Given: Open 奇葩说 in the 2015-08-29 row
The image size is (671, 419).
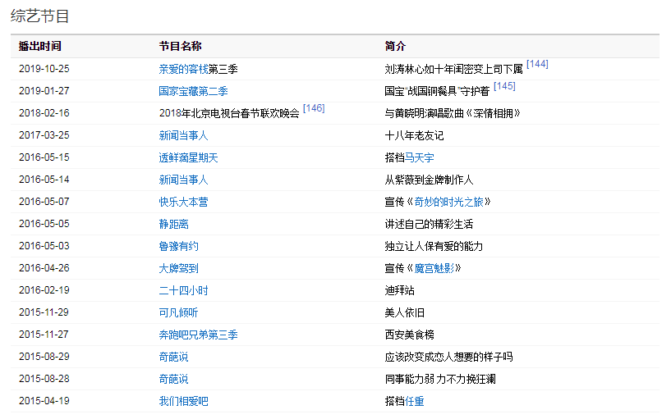Looking at the screenshot, I should click(173, 357).
